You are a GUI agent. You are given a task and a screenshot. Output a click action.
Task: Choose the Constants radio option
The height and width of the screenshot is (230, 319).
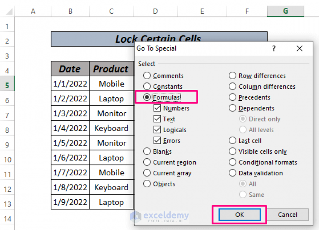[147, 87]
